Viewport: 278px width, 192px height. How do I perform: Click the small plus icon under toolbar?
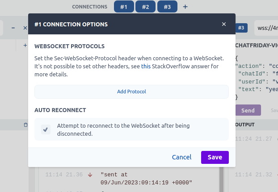coord(25,46)
